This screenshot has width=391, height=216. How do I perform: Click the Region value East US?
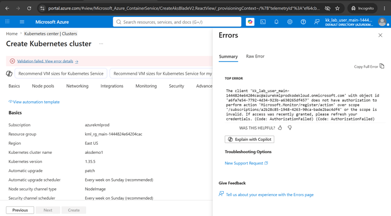(91, 143)
